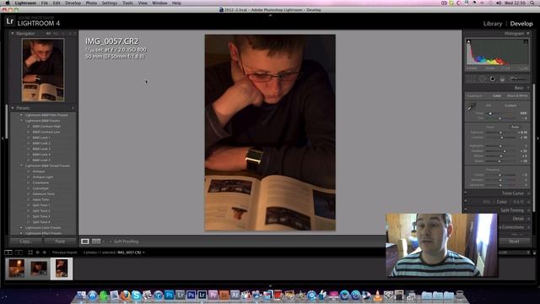The height and width of the screenshot is (304, 540).
Task: Select the white balance eyedropper tool
Action: pyautogui.click(x=471, y=107)
